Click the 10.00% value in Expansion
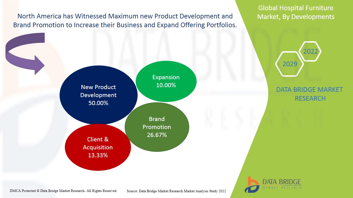The height and width of the screenshot is (198, 353). click(166, 85)
